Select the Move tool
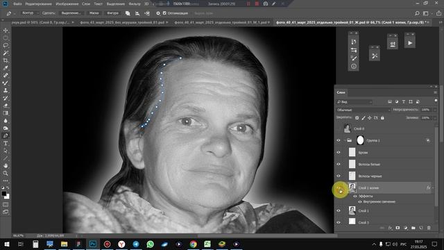Viewport: 444px width, 250px height. point(6,31)
